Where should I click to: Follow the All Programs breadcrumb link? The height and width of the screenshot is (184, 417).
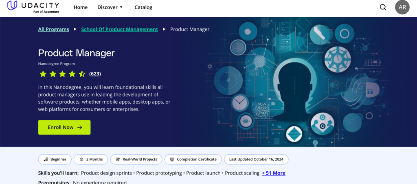tap(53, 29)
